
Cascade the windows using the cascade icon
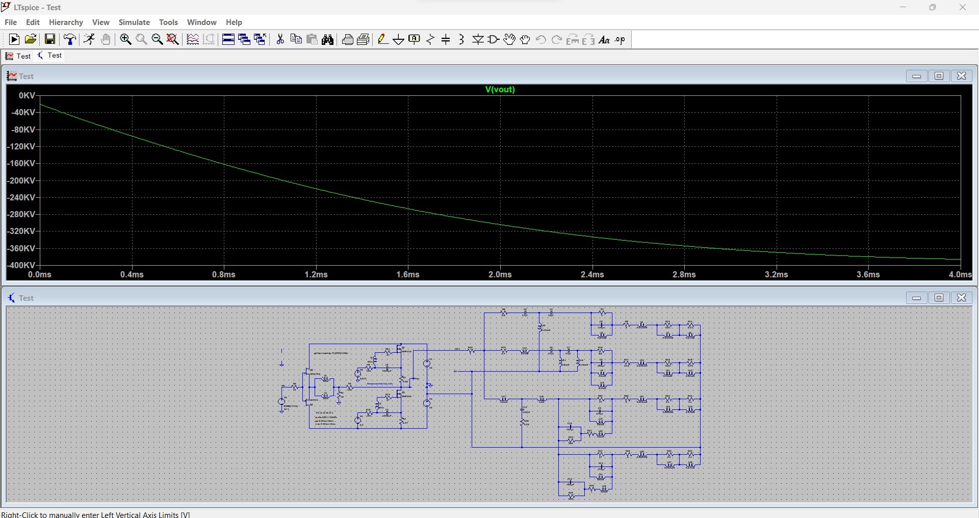pyautogui.click(x=244, y=39)
